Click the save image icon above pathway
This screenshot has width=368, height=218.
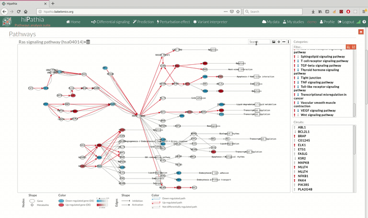(274, 42)
